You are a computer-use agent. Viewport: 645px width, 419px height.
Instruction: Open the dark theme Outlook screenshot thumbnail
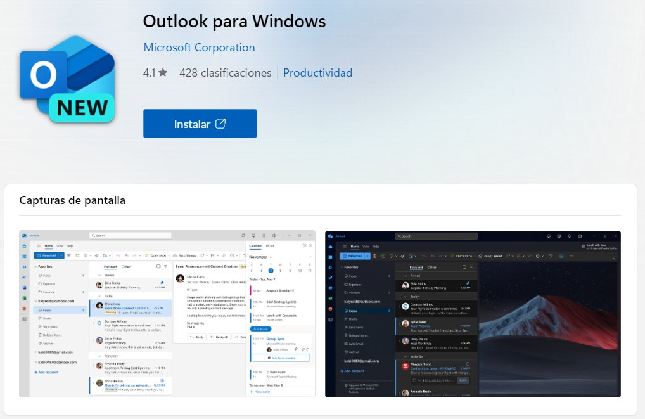point(473,314)
